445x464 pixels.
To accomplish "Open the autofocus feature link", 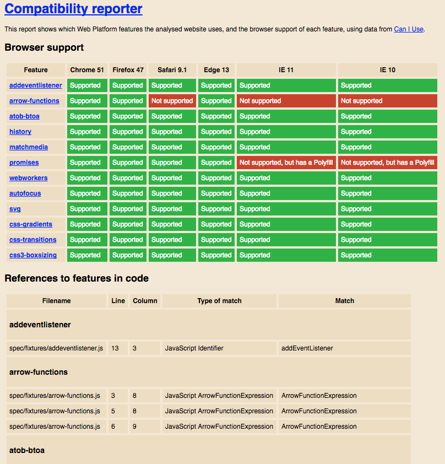I will [25, 193].
